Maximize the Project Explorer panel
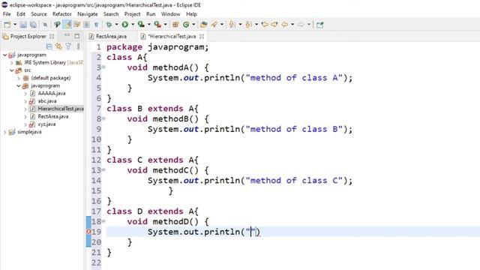Screen dimensions: 480x270 pos(76,36)
